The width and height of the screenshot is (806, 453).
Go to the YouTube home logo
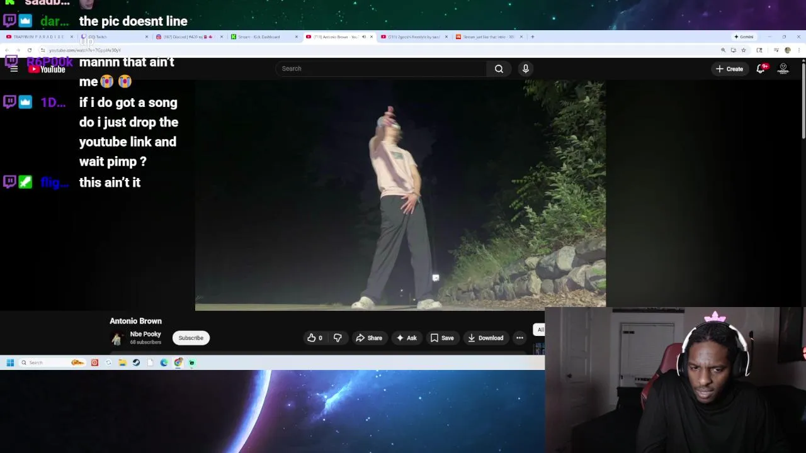click(47, 68)
